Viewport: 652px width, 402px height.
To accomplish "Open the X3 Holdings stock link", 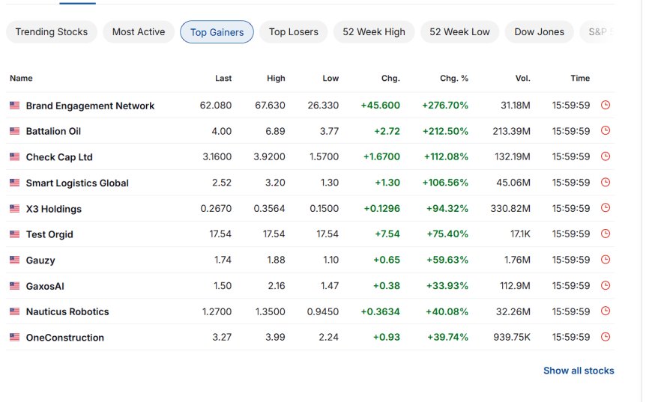I will click(x=54, y=209).
